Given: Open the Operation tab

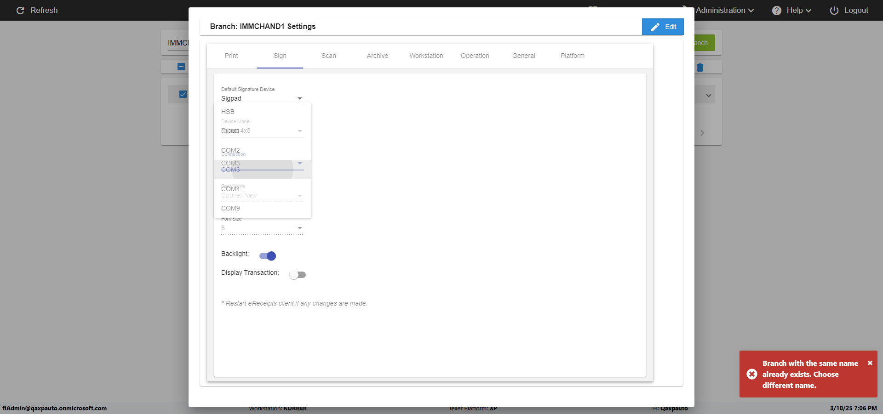Looking at the screenshot, I should [x=475, y=56].
